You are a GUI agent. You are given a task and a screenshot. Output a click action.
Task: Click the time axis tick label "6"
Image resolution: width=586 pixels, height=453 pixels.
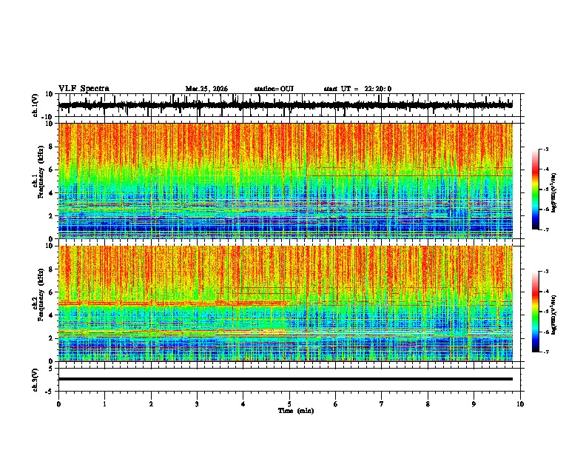[x=335, y=404]
